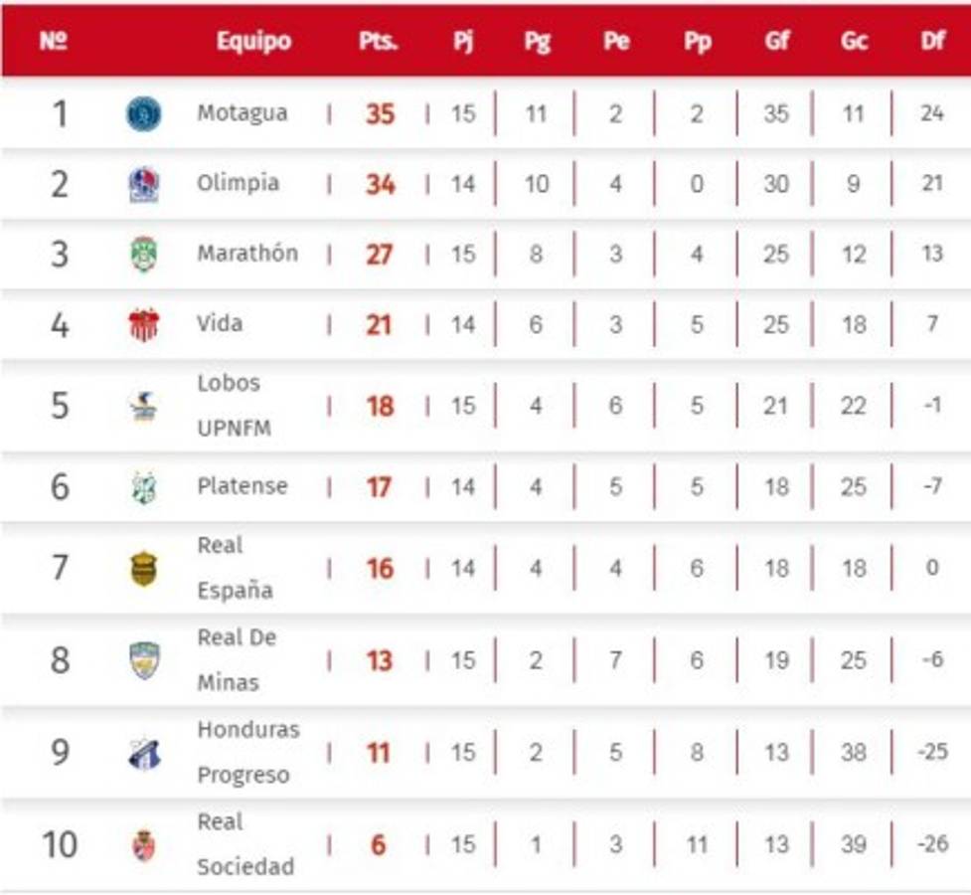Screen dimensions: 971x895
Task: Click the Real España team crest
Action: 144,569
